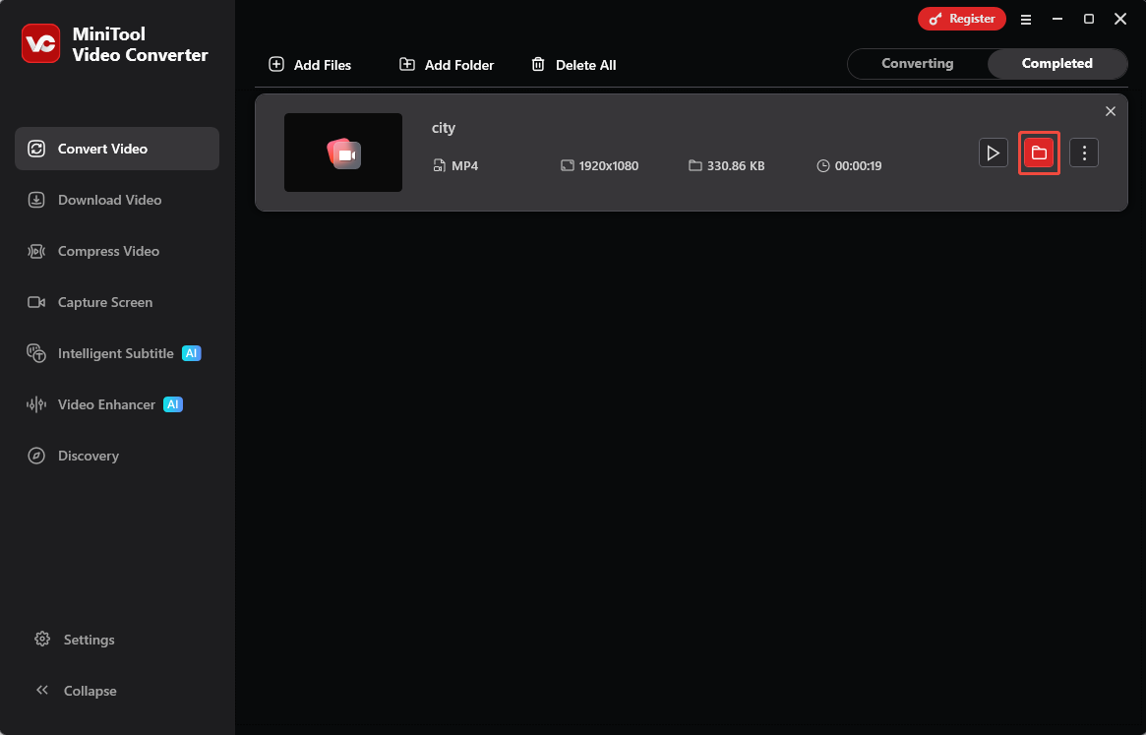Click the AI badge beside Video Enhancer
Image resolution: width=1146 pixels, height=735 pixels.
point(173,404)
